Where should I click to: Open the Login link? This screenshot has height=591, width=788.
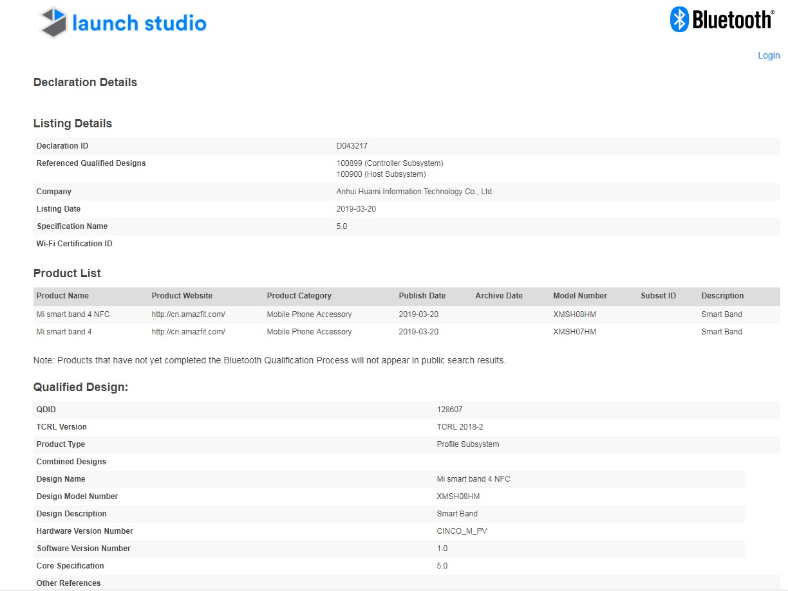(769, 55)
